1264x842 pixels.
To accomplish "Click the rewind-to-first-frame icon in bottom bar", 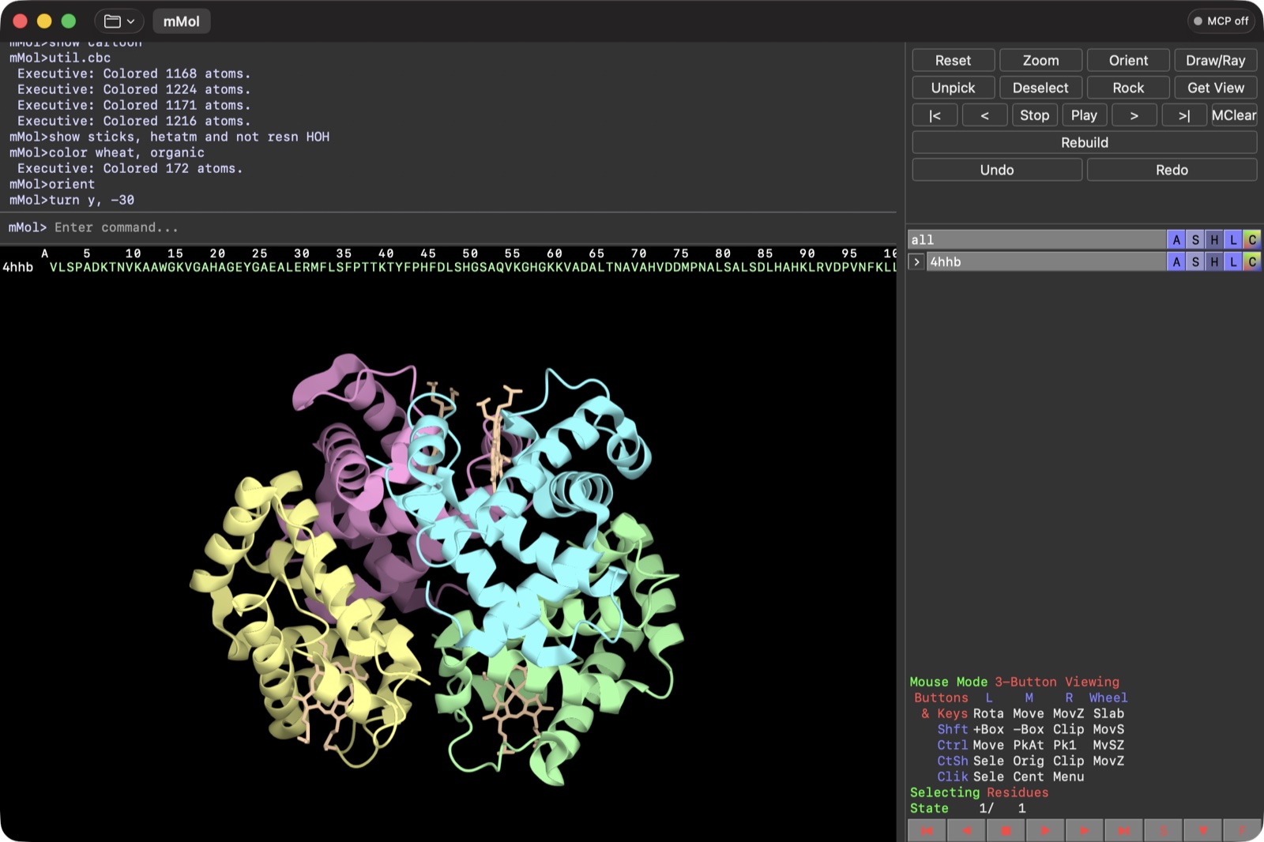I will tap(927, 830).
